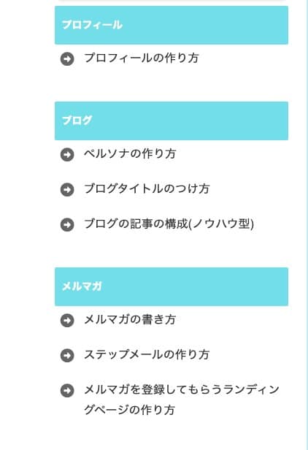
Task: Open the ペルソナの作り方 article
Action: (130, 153)
